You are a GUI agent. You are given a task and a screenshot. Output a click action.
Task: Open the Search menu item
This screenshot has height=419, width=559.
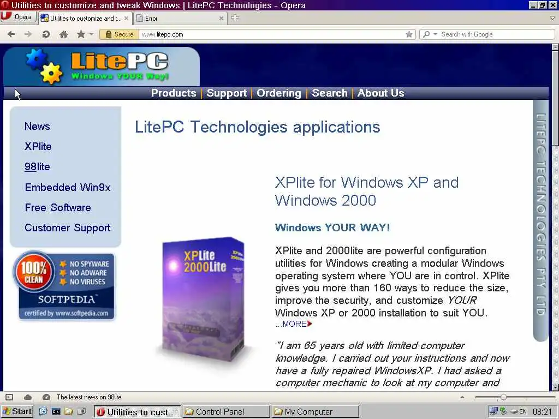[x=329, y=93]
